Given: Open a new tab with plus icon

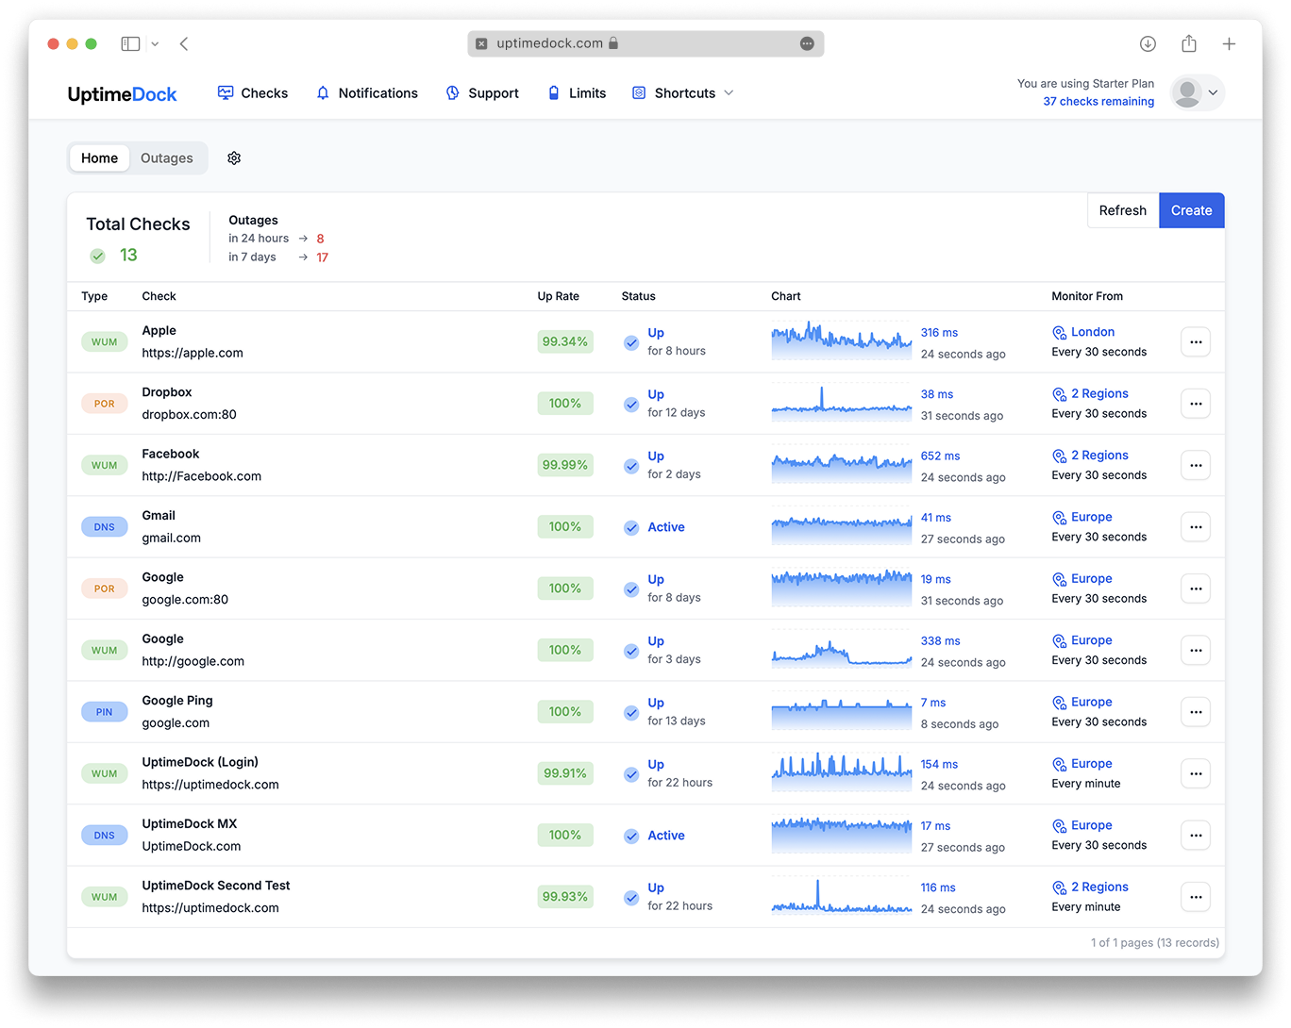Looking at the screenshot, I should coord(1229,43).
